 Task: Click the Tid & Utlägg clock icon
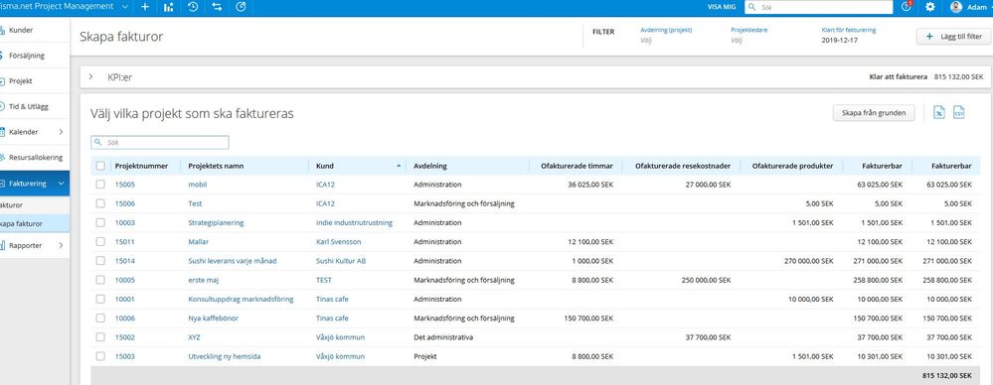pyautogui.click(x=2, y=106)
